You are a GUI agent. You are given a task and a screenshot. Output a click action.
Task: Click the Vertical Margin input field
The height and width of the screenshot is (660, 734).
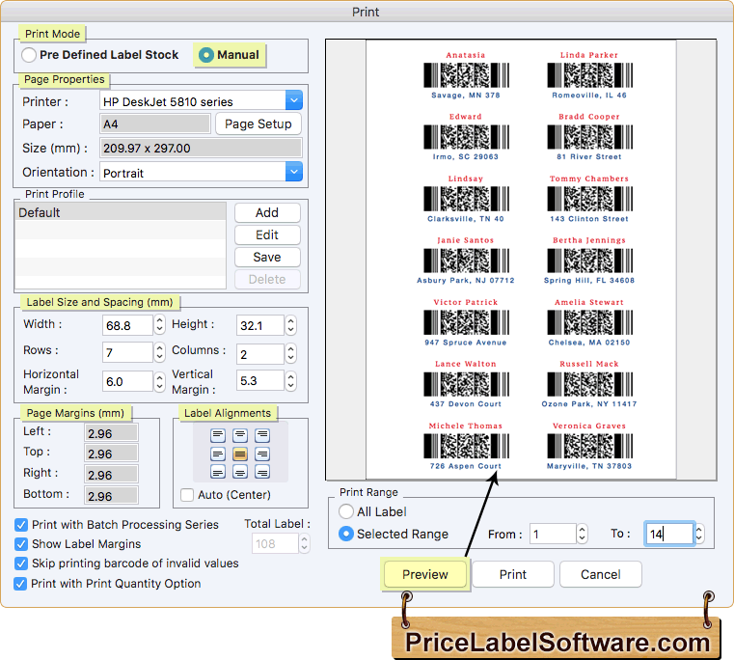[x=259, y=380]
